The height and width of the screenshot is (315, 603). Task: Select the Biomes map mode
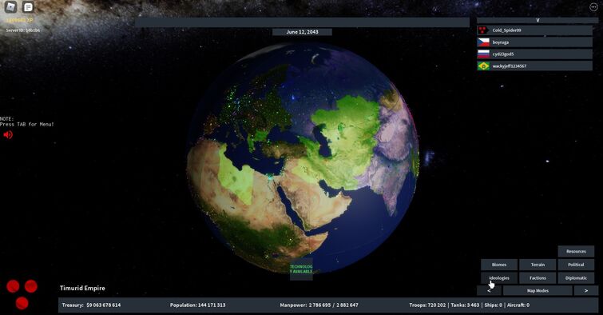click(x=499, y=265)
